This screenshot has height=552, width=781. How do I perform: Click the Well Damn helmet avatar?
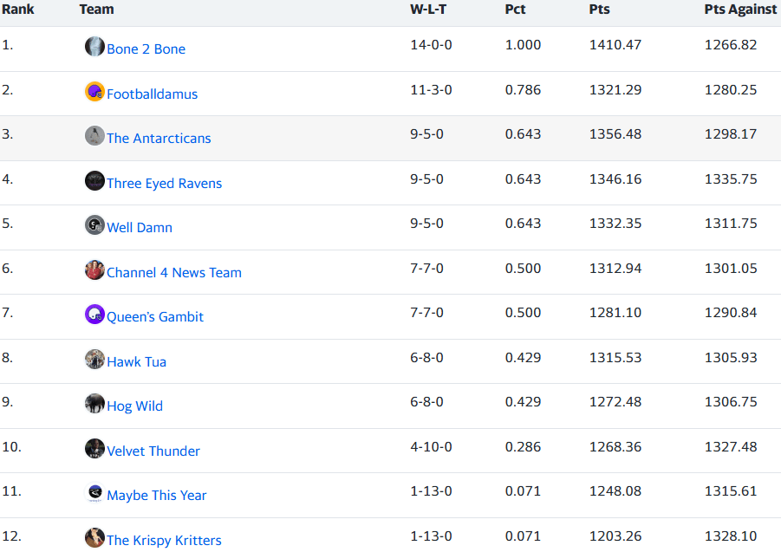(94, 225)
